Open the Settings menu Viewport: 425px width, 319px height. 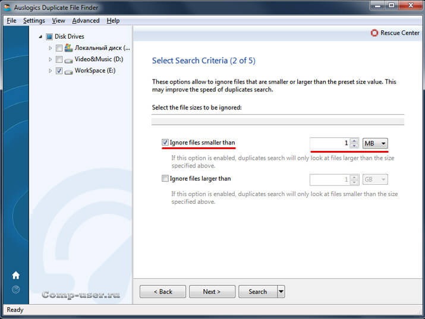point(34,21)
